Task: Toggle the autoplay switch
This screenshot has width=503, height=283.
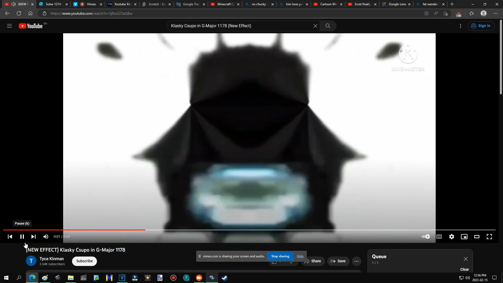Action: (x=426, y=237)
